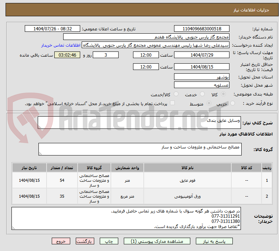Click the چاپ print button
This screenshot has width=279, height=251.
(109, 241)
